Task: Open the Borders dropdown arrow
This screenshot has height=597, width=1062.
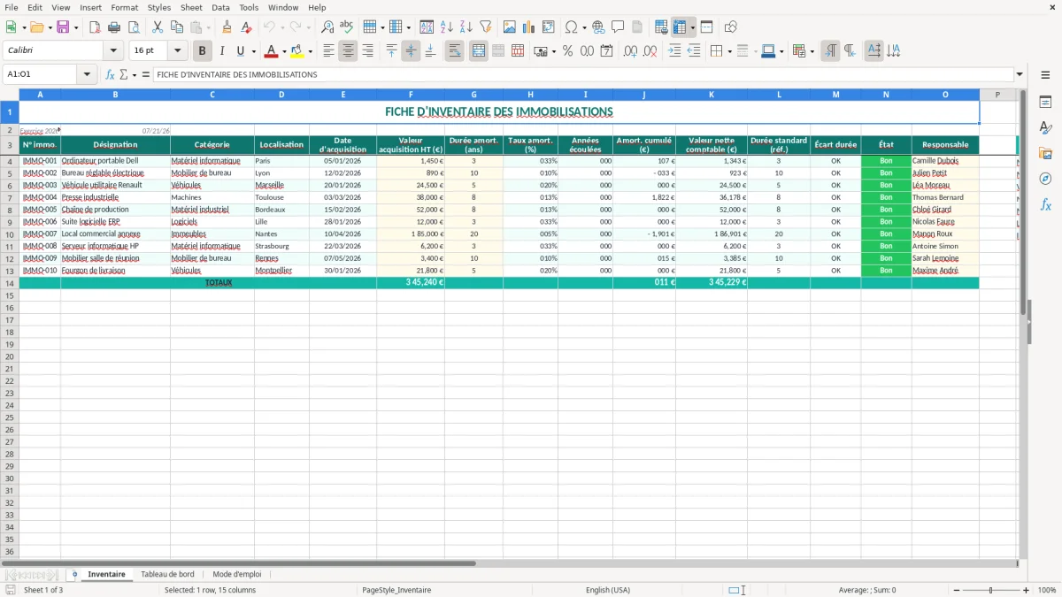Action: coord(729,51)
